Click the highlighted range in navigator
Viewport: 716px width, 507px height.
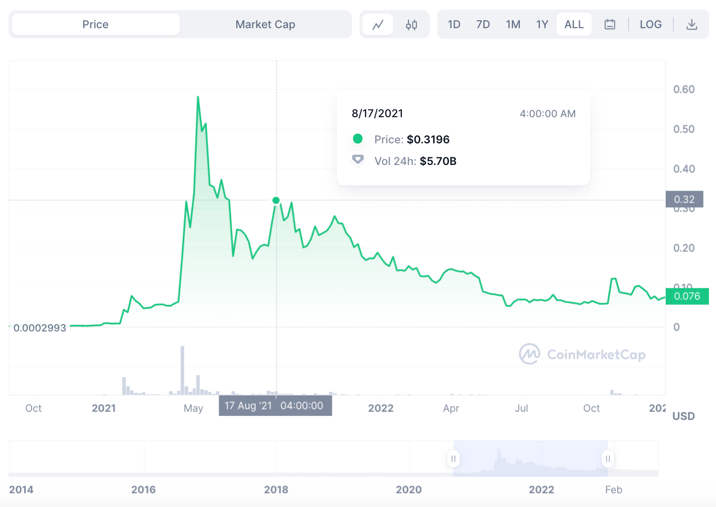530,459
